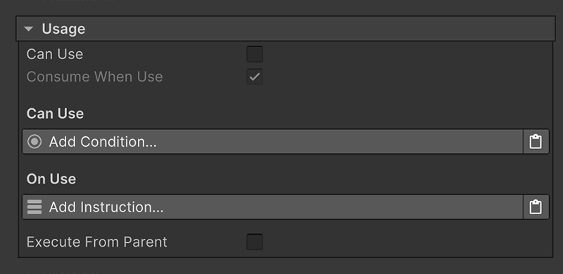Screen dimensions: 563x274
Task: Select the Can Use property label
Action: click(55, 54)
